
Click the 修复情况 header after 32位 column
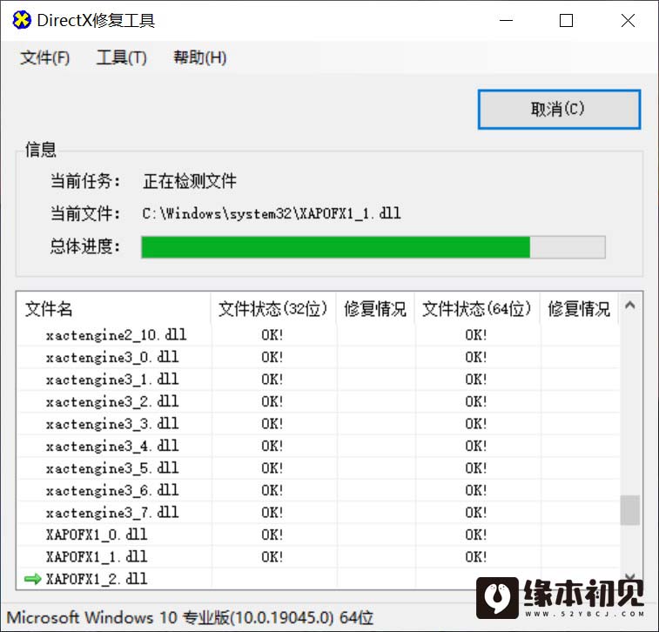[x=375, y=309]
